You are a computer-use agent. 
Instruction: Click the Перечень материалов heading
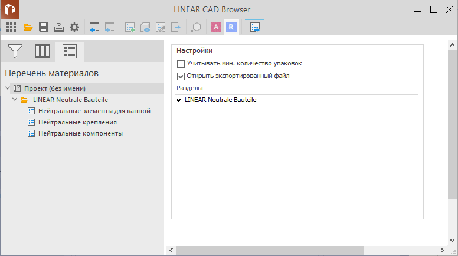[x=52, y=73]
